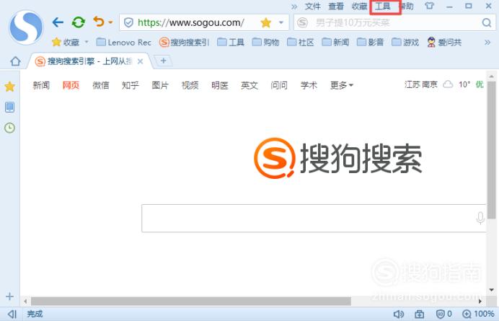Viewport: 499px width, 321px height.
Task: Open the 搜狗搜索引 bookmark
Action: [185, 42]
